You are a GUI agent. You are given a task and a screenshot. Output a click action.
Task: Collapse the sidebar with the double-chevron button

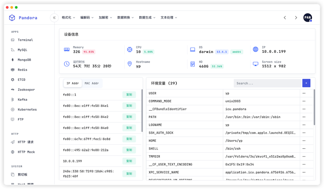point(54,18)
